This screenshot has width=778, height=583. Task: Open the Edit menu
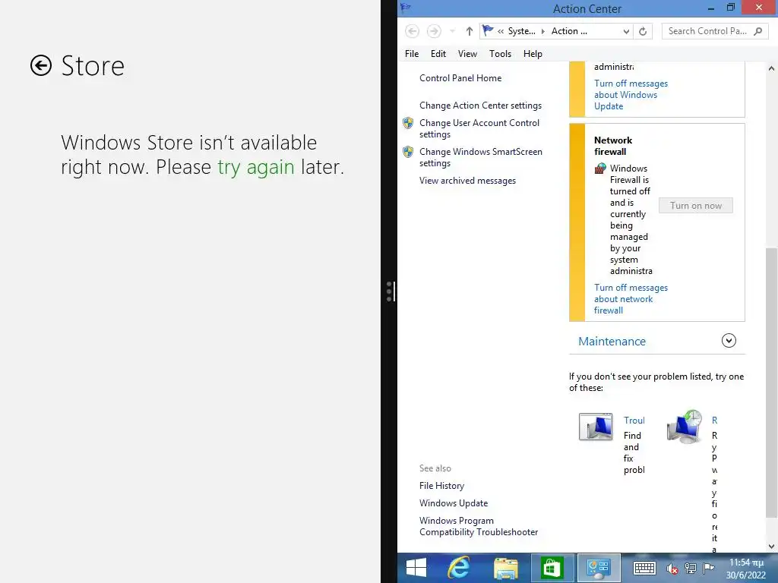pyautogui.click(x=438, y=54)
